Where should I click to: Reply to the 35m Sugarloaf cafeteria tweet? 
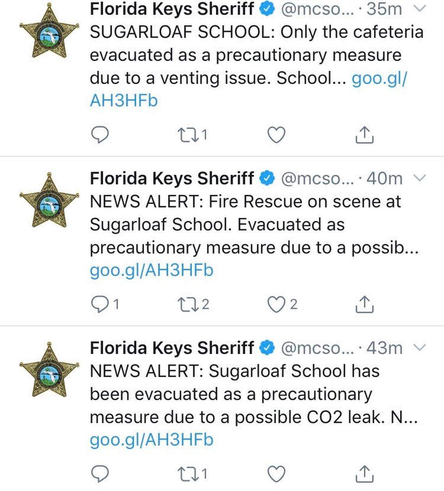(x=100, y=135)
